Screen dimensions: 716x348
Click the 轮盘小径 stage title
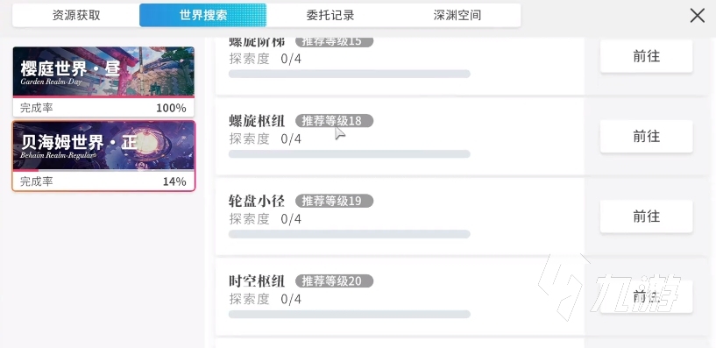[257, 201]
